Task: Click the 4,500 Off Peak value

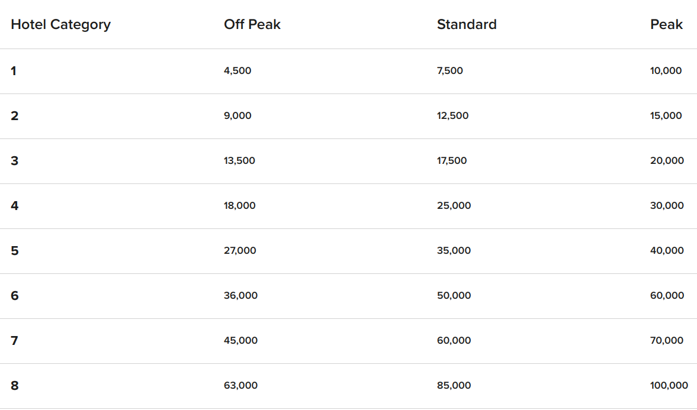Action: pyautogui.click(x=237, y=71)
